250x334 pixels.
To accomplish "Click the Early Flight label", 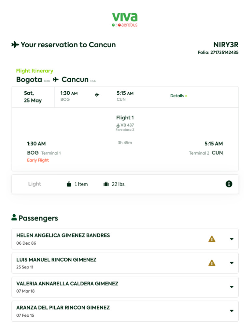I will 38,160.
